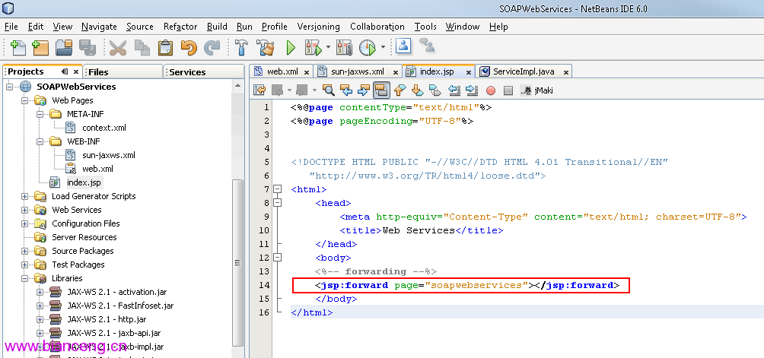
Task: Select Server Resources in the project tree
Action: coord(84,237)
